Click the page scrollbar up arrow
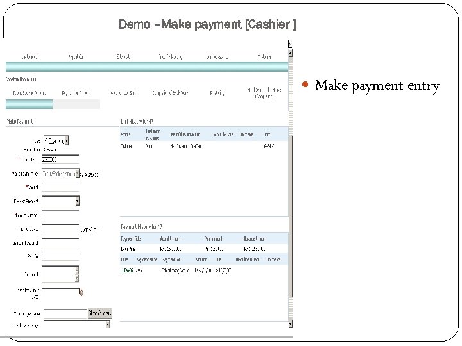Image resolution: width=462 pixels, height=346 pixels. [x=290, y=53]
